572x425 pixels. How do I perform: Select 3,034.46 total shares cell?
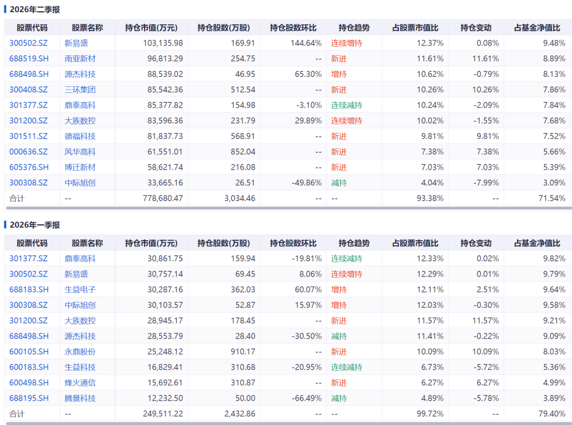pyautogui.click(x=240, y=198)
